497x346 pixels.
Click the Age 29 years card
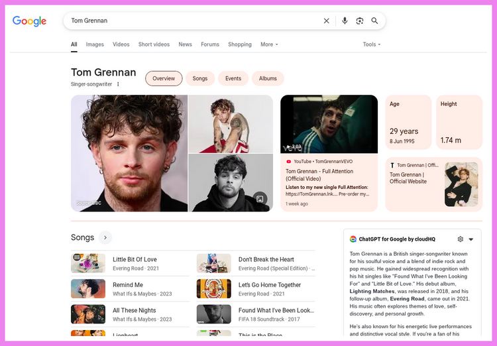click(408, 122)
